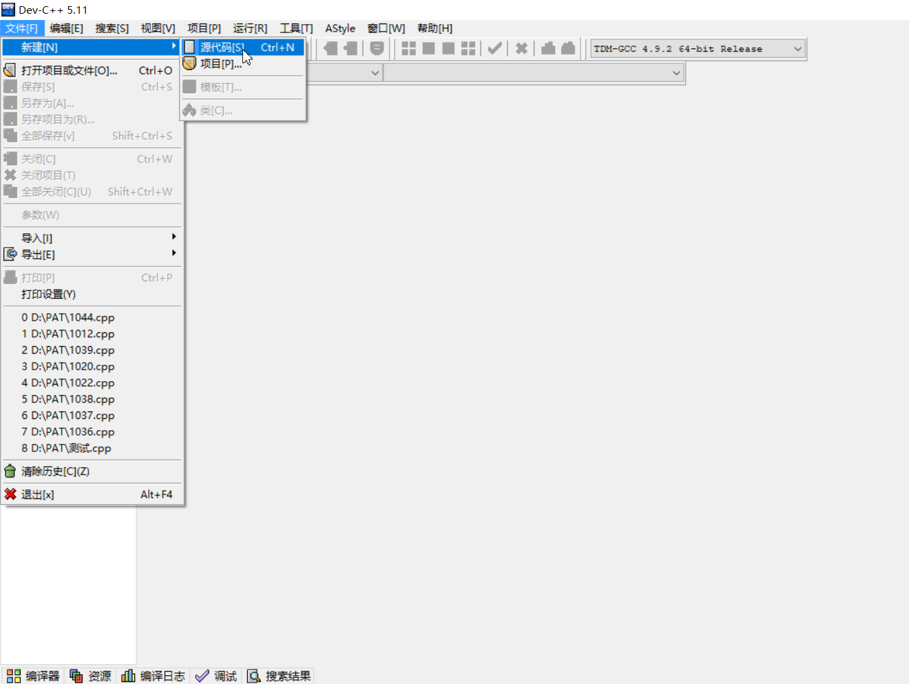Click the icon next to 全部保存[v]
Image resolution: width=909 pixels, height=684 pixels.
click(x=10, y=136)
